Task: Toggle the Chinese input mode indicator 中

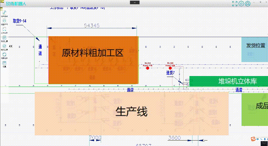Action: [x=257, y=139]
